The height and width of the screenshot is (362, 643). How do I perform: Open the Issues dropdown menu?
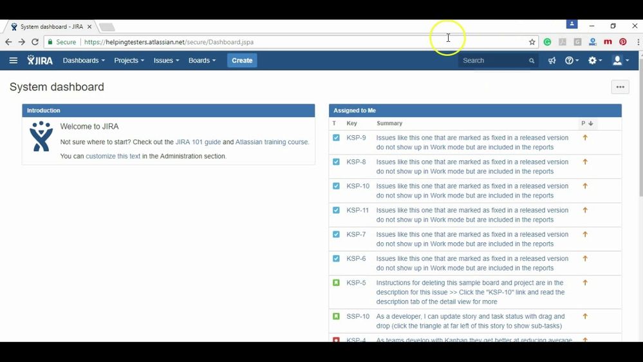pos(166,61)
